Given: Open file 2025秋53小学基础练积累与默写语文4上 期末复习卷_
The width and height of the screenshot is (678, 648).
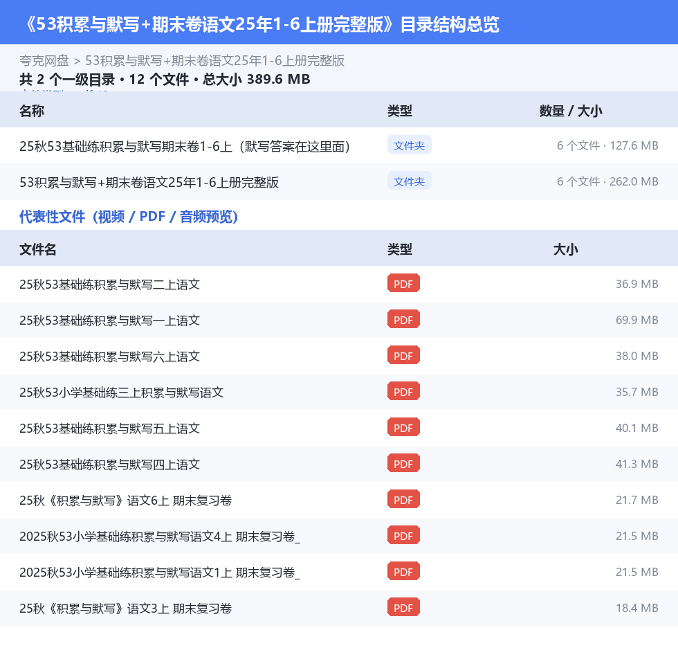Looking at the screenshot, I should tap(160, 537).
